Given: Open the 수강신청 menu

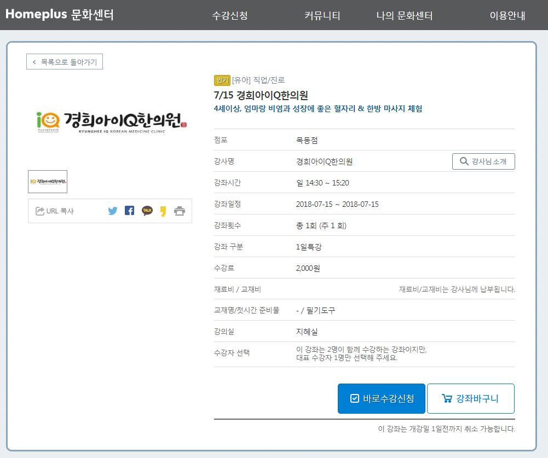Looking at the screenshot, I should (230, 15).
